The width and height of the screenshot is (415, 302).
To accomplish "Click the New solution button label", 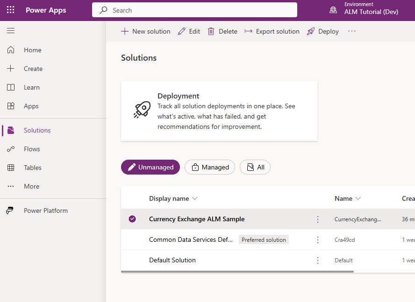I will pyautogui.click(x=151, y=31).
